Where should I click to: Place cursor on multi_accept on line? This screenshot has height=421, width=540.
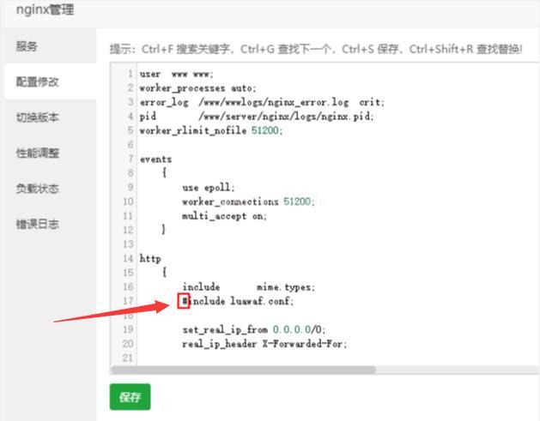(224, 215)
